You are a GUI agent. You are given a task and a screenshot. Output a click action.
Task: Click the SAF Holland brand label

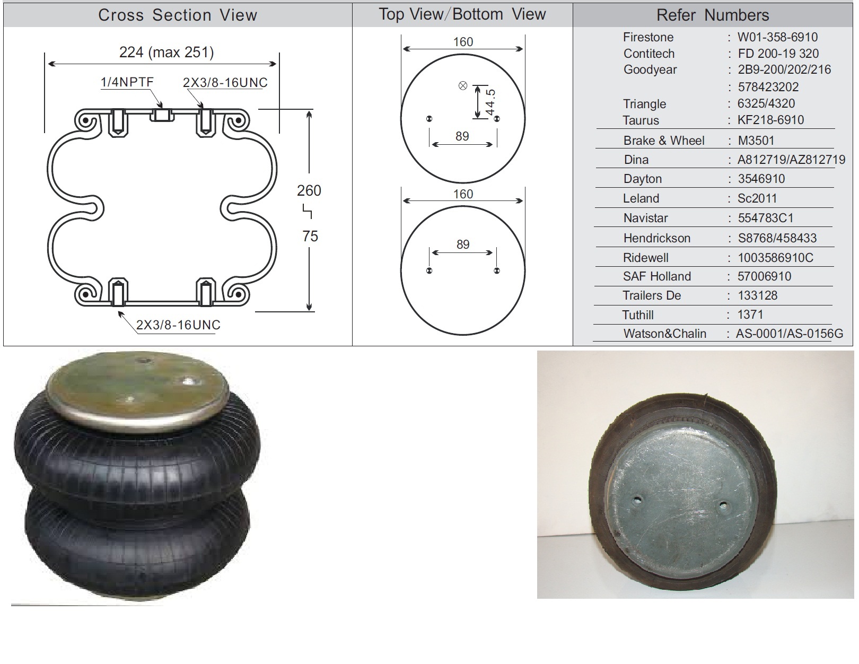click(x=657, y=276)
